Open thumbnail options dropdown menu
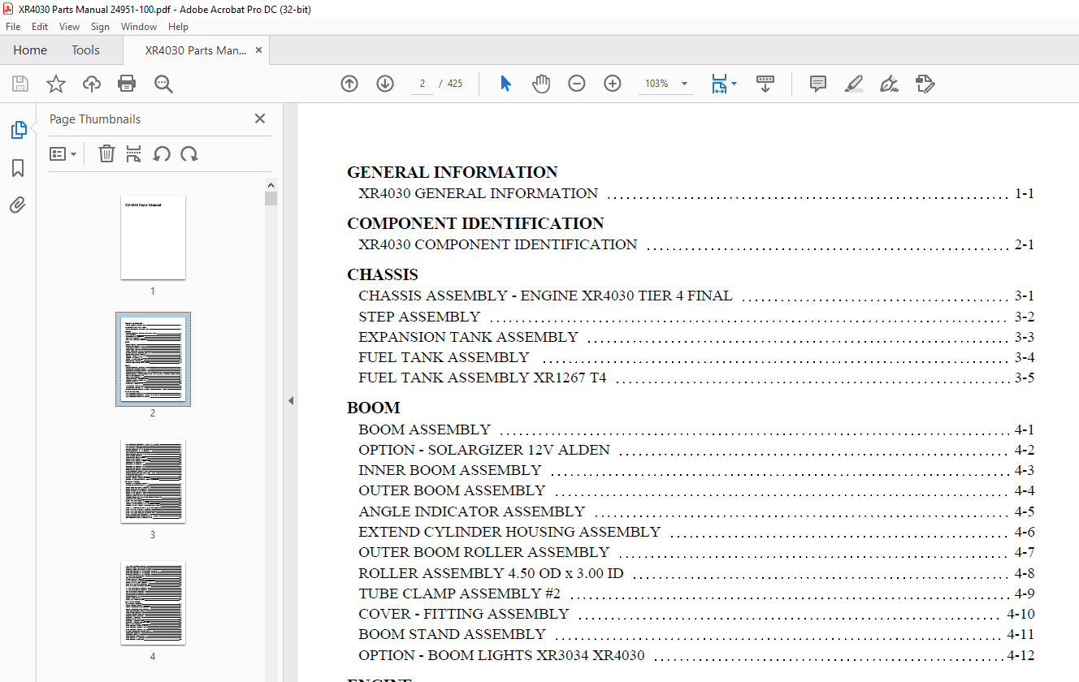 point(63,153)
